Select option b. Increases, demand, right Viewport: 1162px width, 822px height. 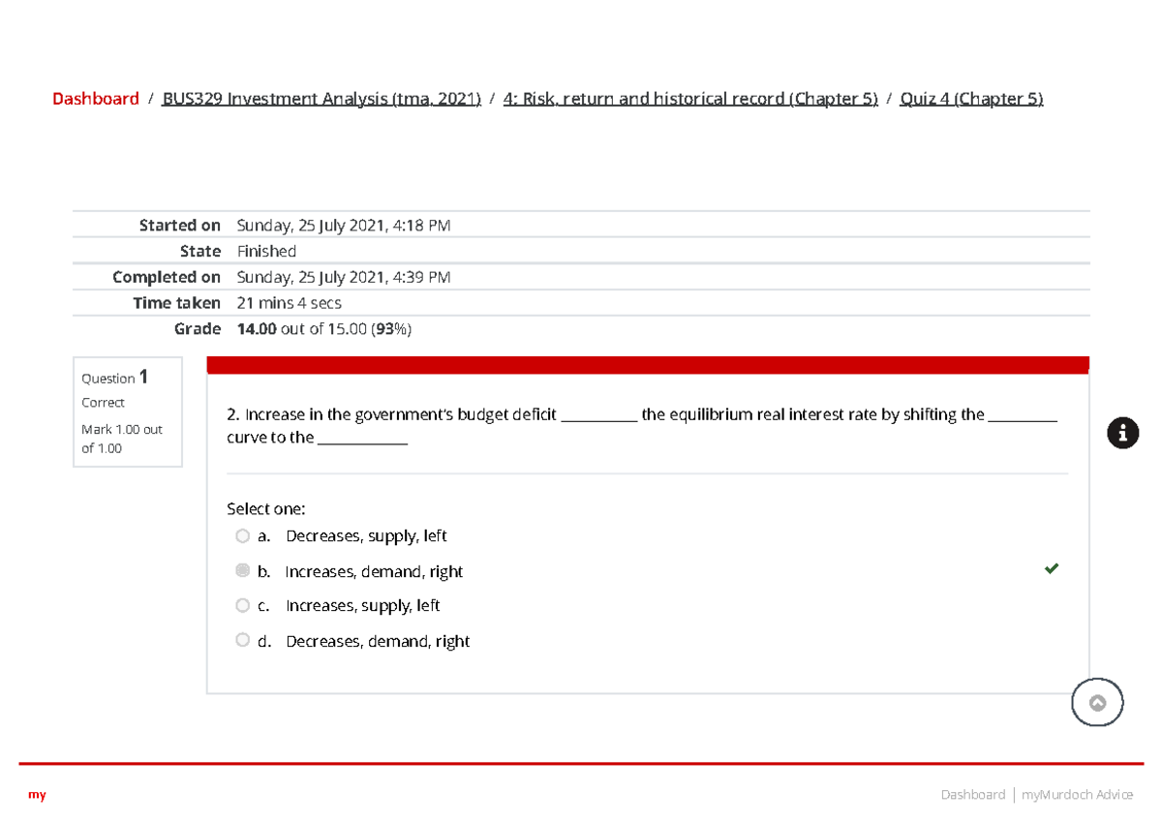pyautogui.click(x=243, y=571)
